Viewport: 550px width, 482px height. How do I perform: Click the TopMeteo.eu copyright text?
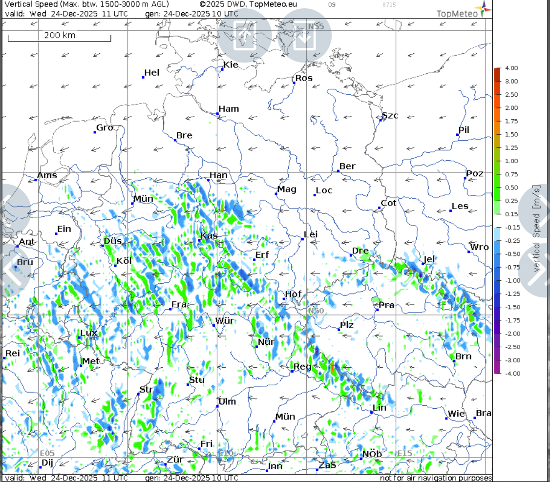pos(249,4)
